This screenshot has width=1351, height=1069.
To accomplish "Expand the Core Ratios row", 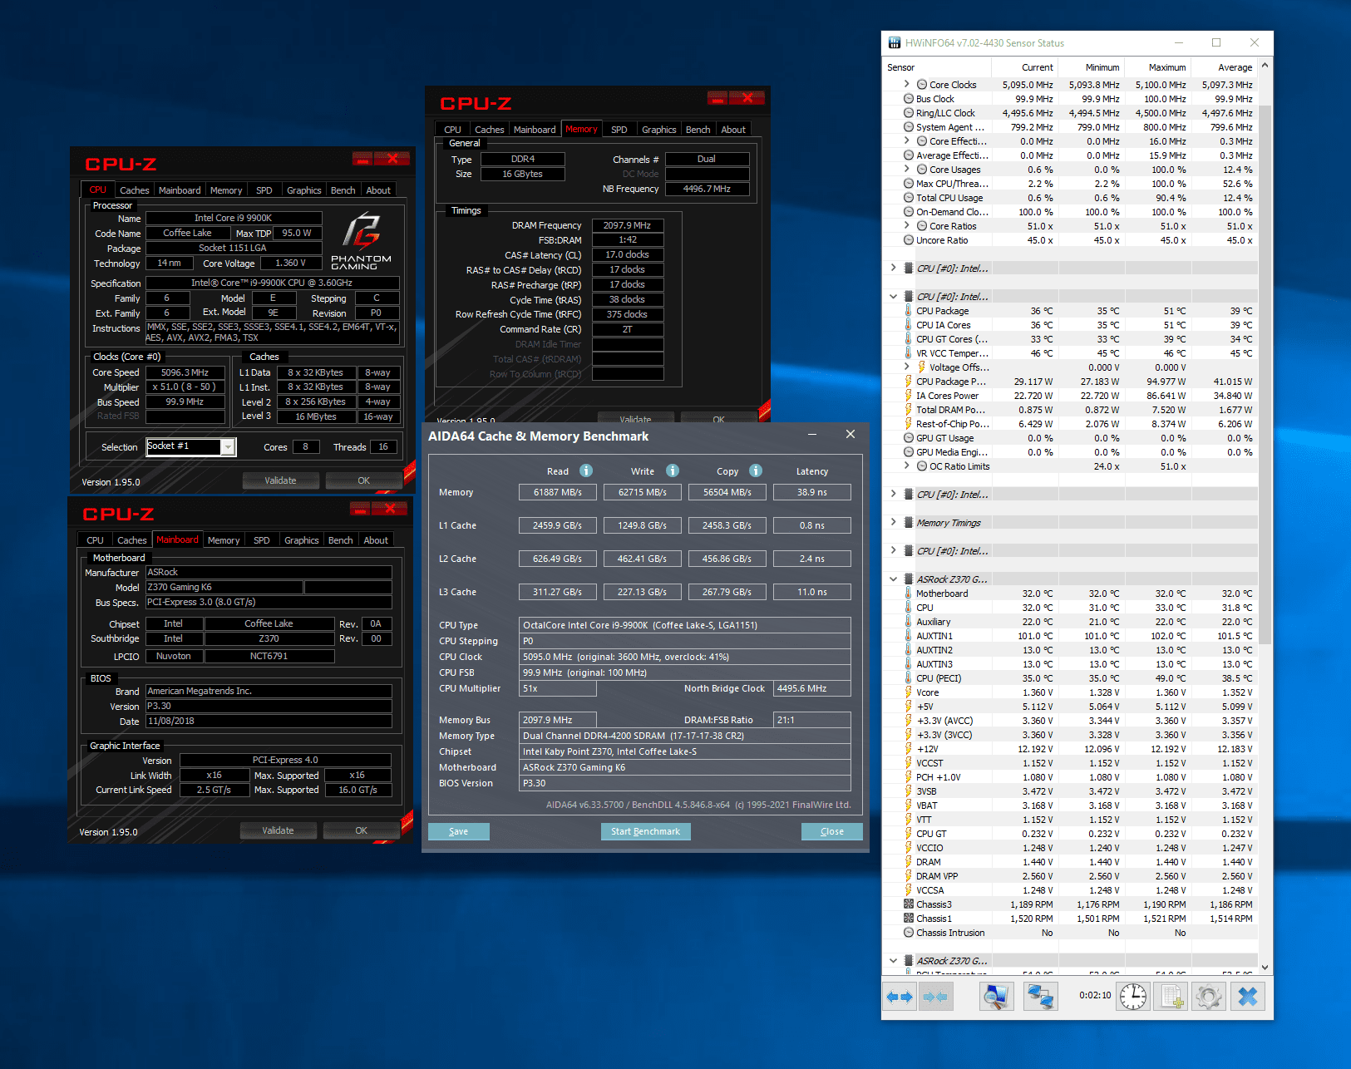I will click(x=906, y=226).
